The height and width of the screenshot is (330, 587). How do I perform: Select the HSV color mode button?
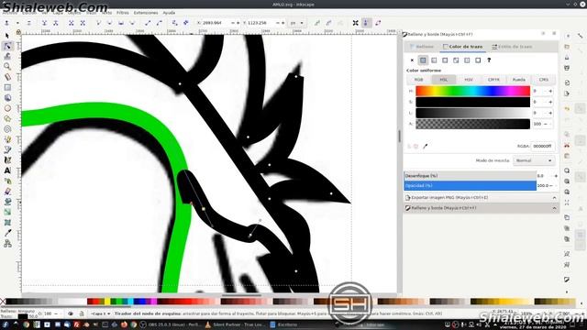(x=469, y=80)
